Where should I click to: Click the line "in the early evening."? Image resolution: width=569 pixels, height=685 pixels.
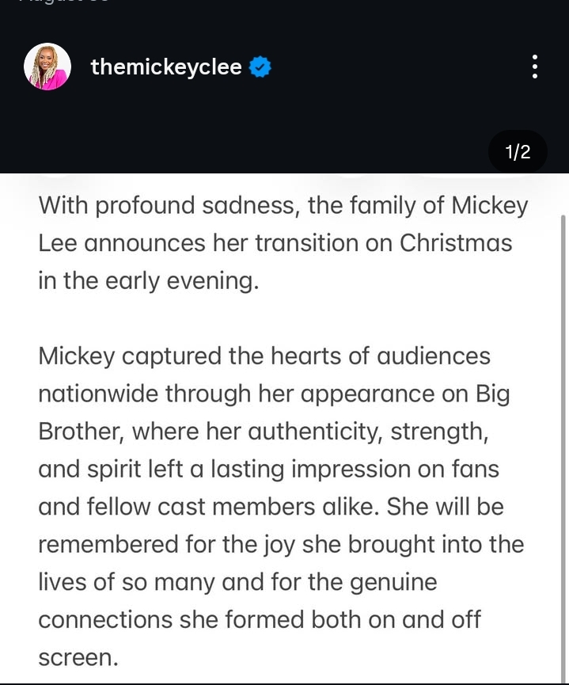point(149,281)
